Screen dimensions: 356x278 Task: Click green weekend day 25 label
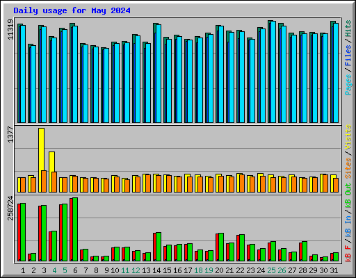point(271,270)
